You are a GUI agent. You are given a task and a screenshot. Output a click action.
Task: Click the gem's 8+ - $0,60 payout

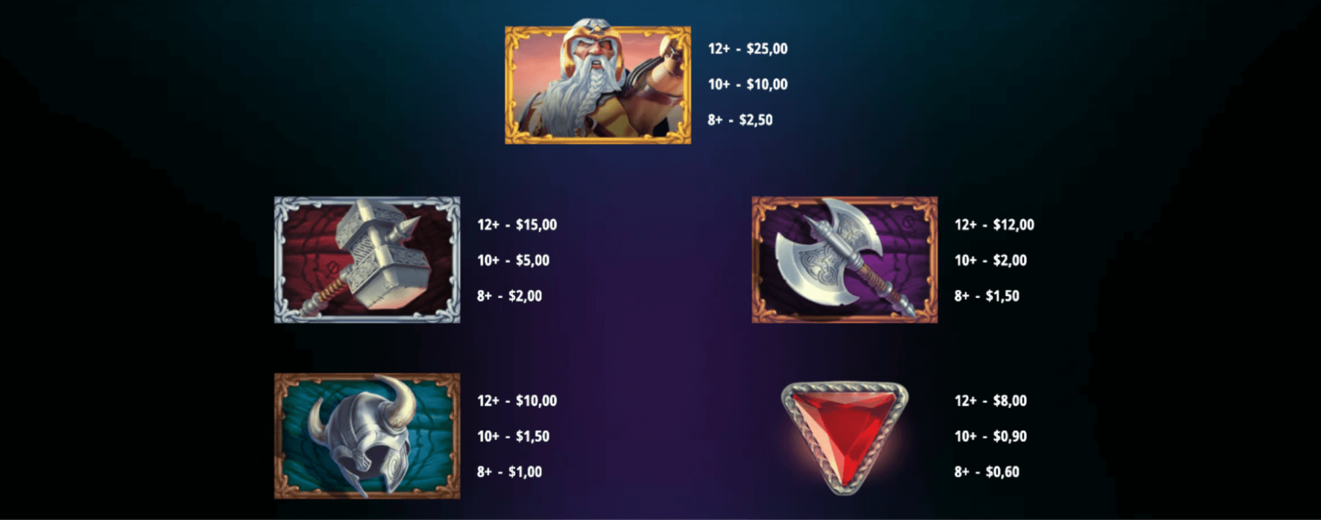click(987, 472)
